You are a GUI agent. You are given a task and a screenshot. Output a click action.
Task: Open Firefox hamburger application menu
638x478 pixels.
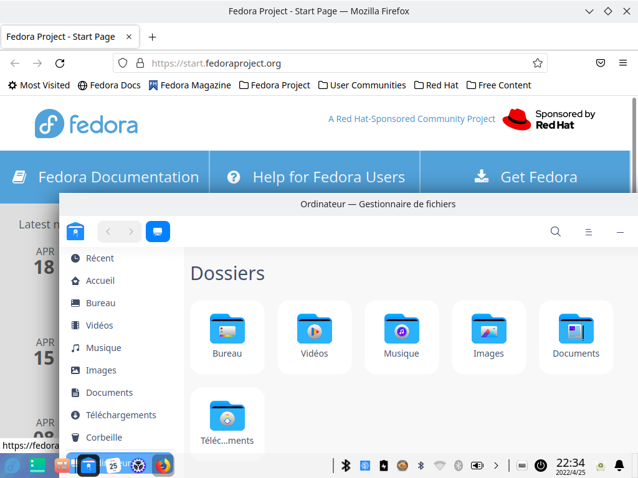point(622,63)
